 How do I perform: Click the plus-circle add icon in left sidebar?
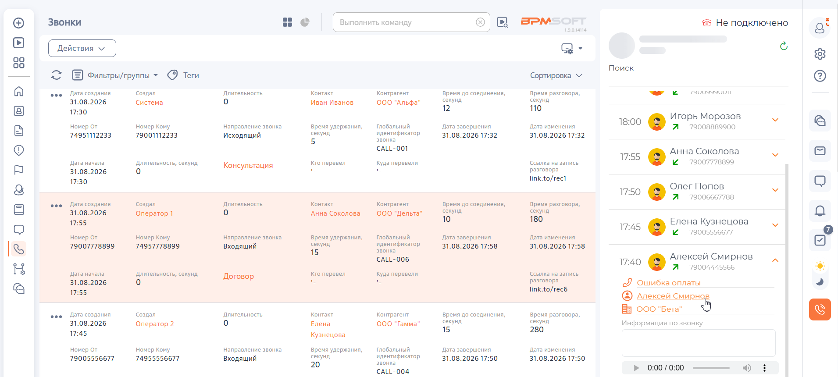tap(18, 23)
